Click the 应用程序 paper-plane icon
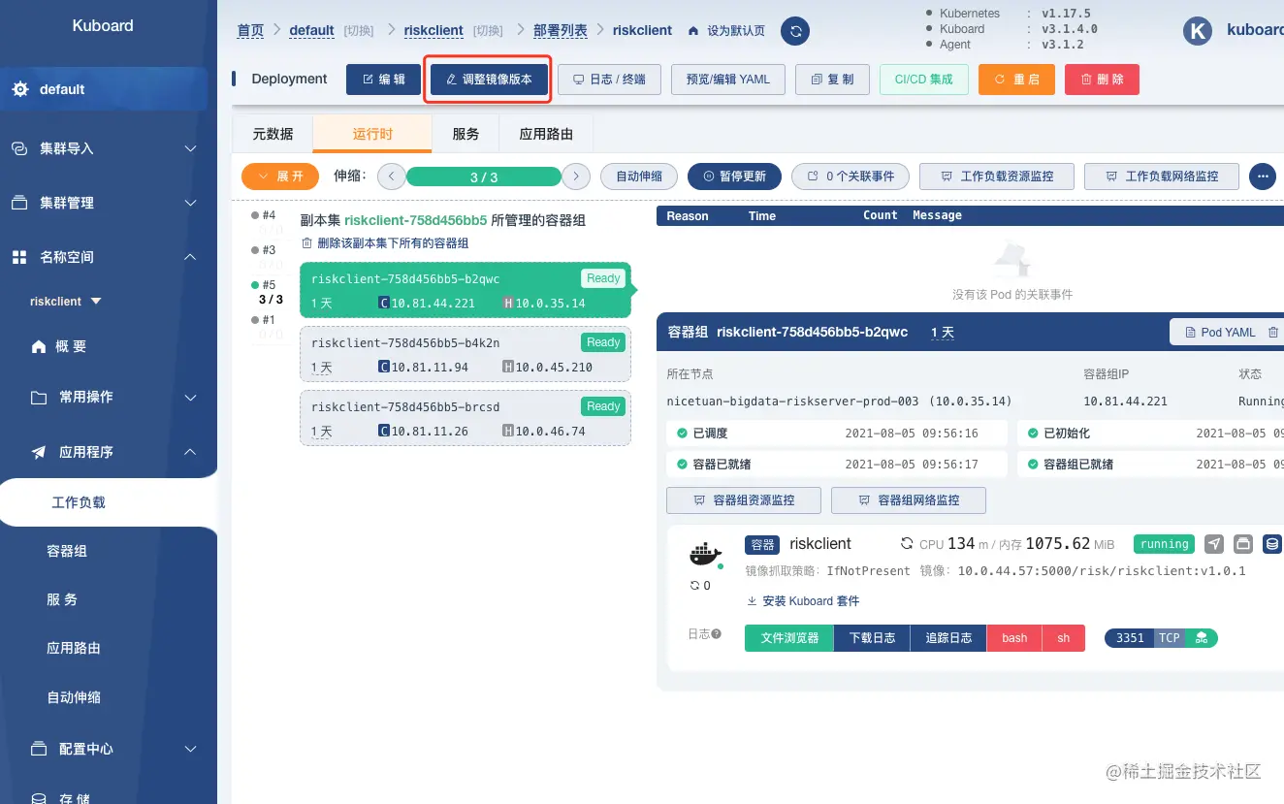 click(39, 452)
